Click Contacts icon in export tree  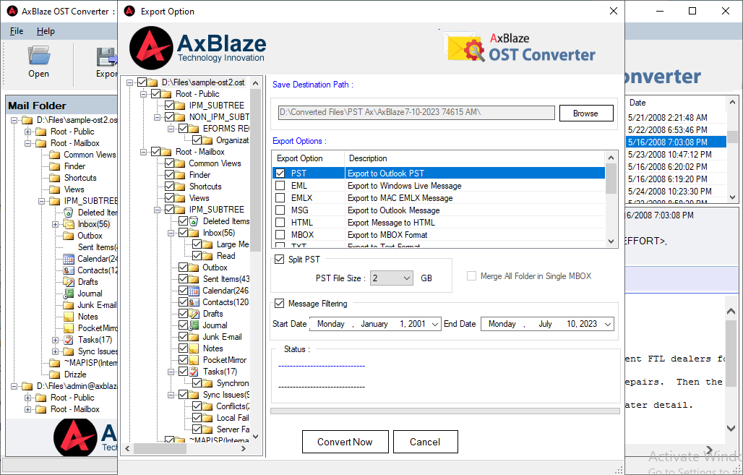tap(194, 302)
